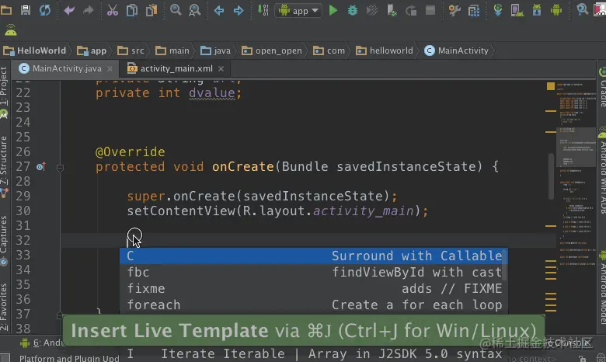Open Replace toolbar icon
606x362 pixels.
click(x=195, y=10)
